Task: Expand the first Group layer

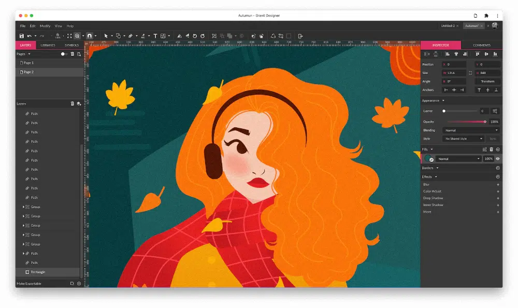Action: point(23,207)
